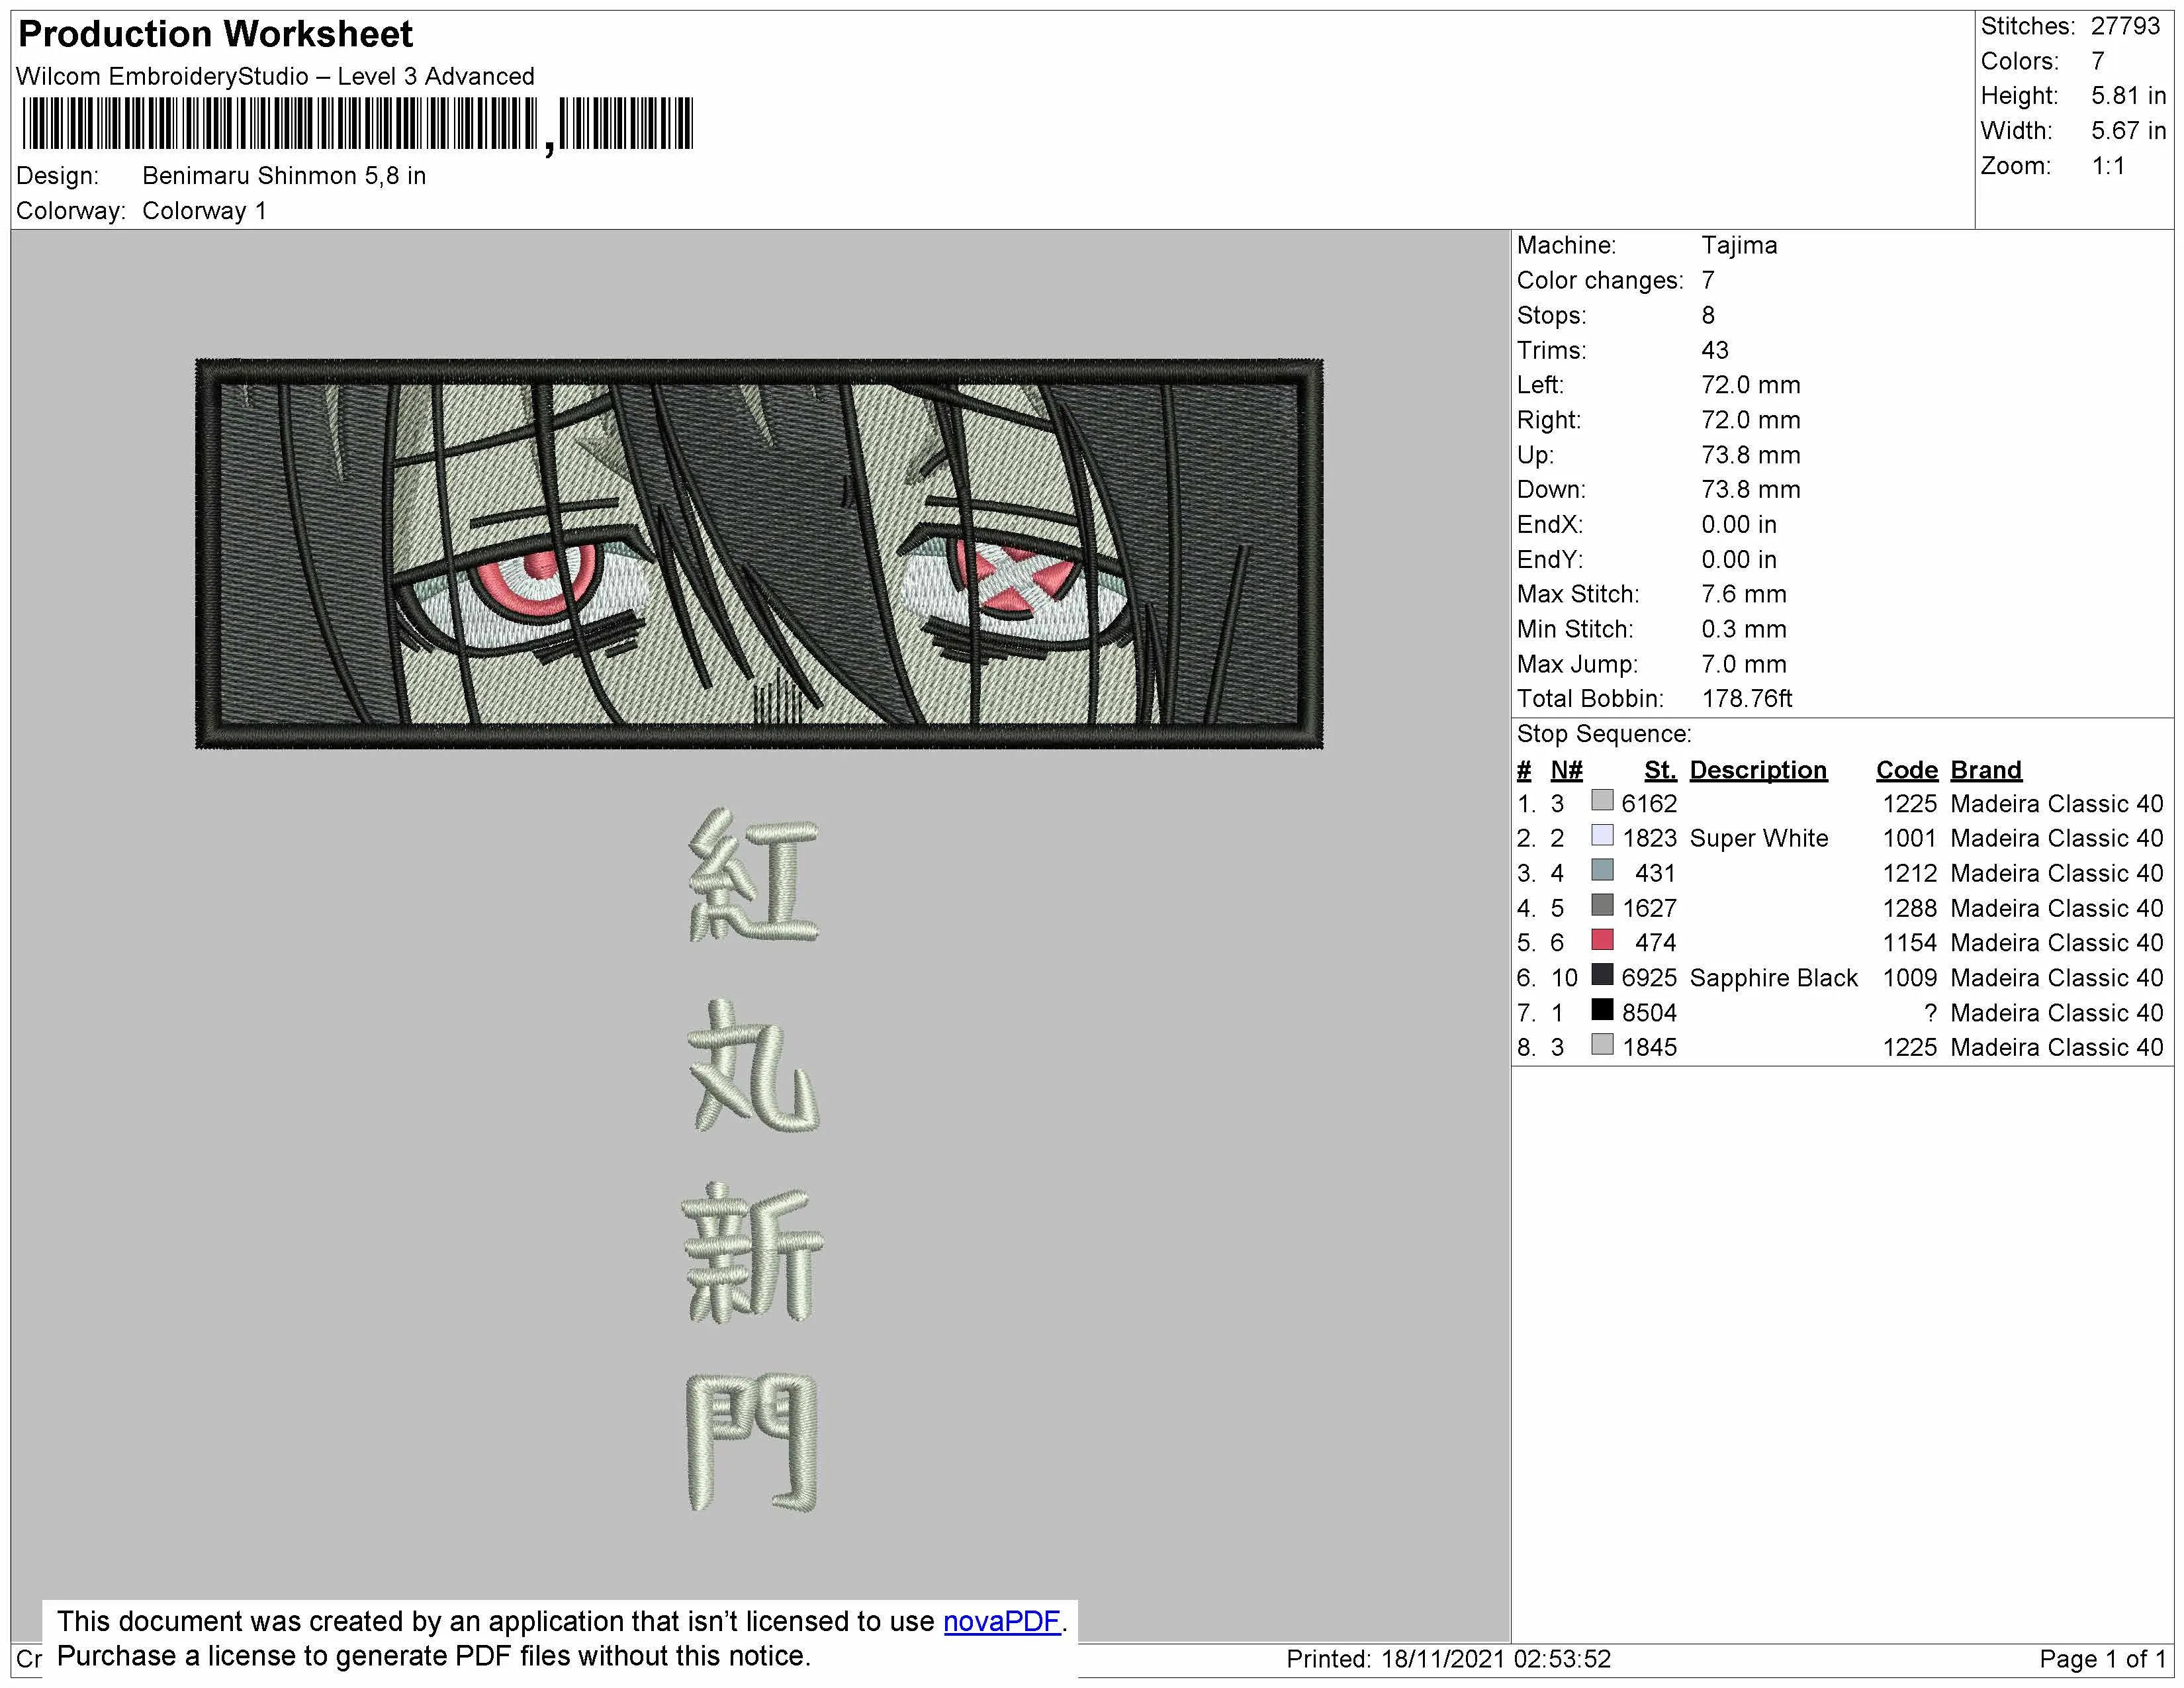Click the Left value 72.0 mm

(x=1750, y=385)
